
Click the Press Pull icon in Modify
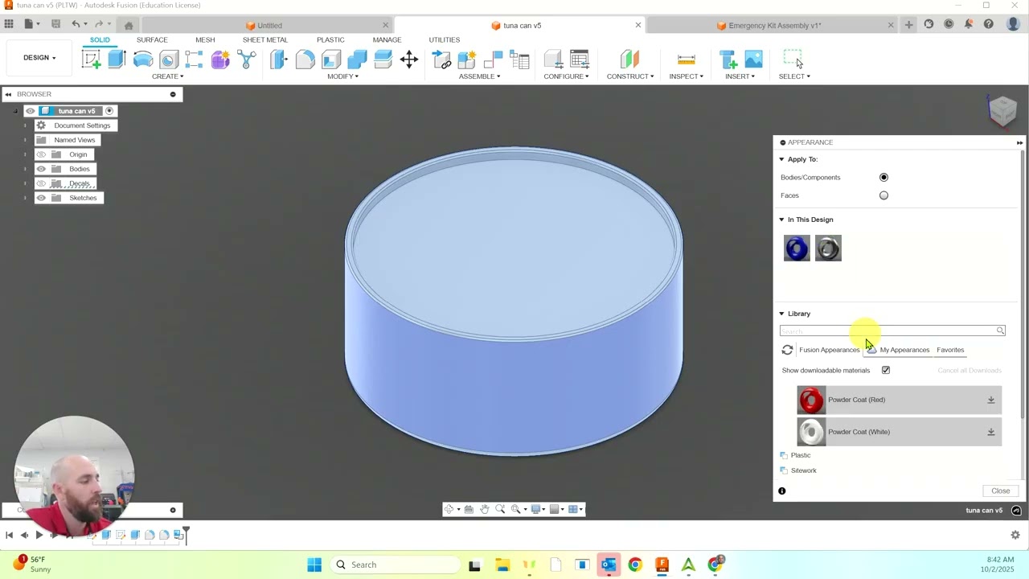click(279, 59)
